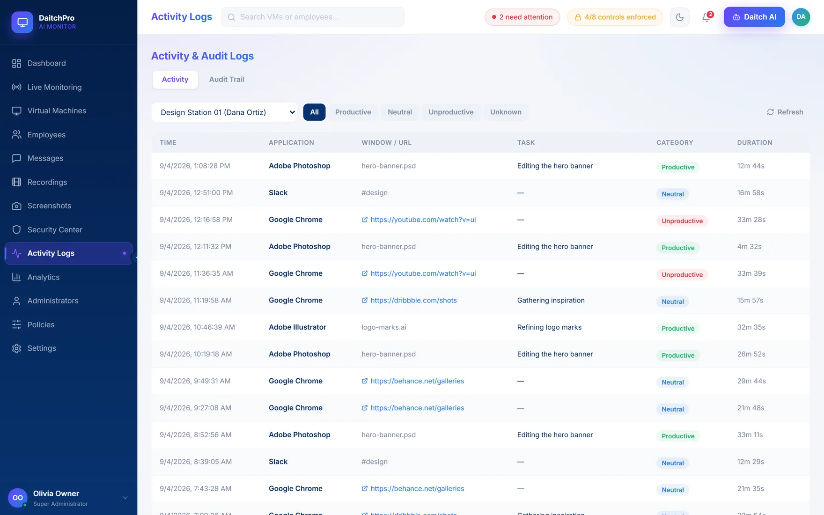Open notifications bell with 2 alerts
Image resolution: width=824 pixels, height=515 pixels.
(706, 17)
